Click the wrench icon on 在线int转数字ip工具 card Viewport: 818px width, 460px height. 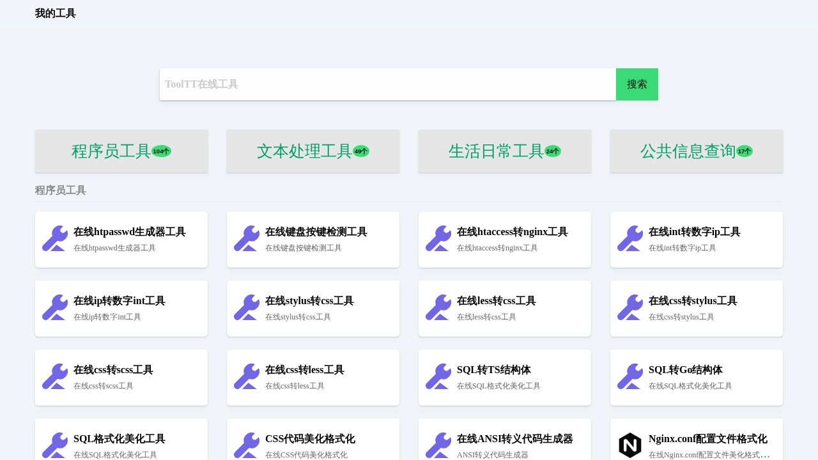click(629, 238)
